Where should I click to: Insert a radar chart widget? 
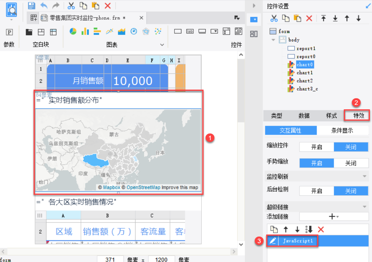[146, 31]
